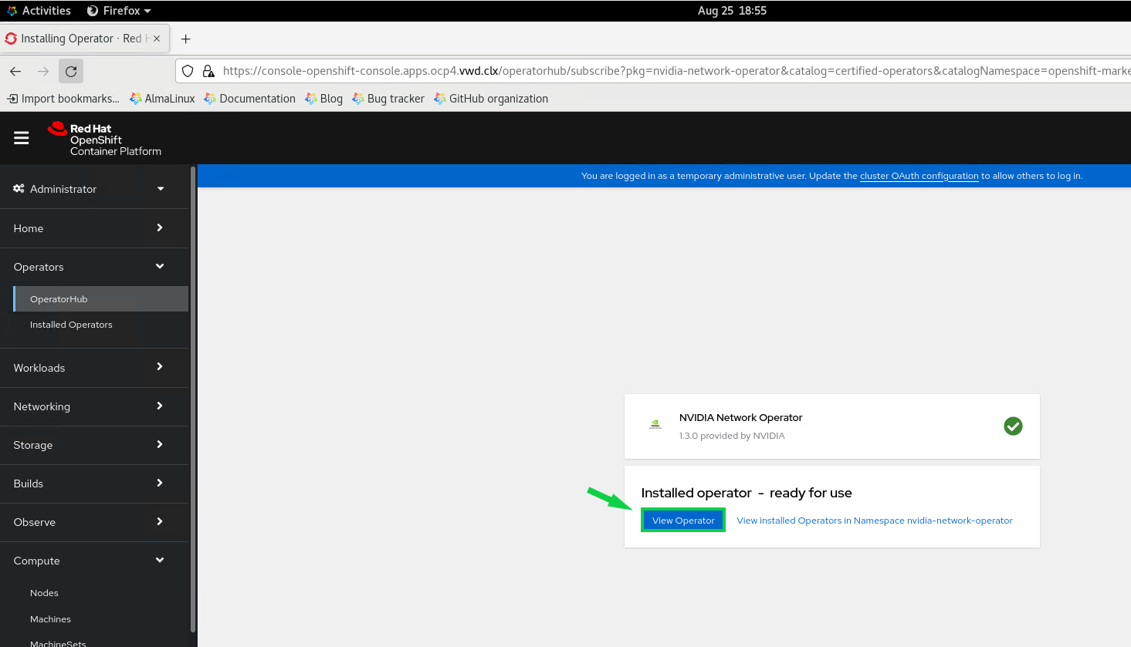The height and width of the screenshot is (647, 1131).
Task: Click the sidebar vertical scrollbar
Action: click(193, 401)
